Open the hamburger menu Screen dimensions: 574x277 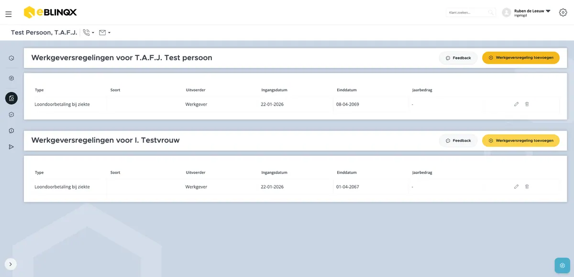(x=8, y=14)
